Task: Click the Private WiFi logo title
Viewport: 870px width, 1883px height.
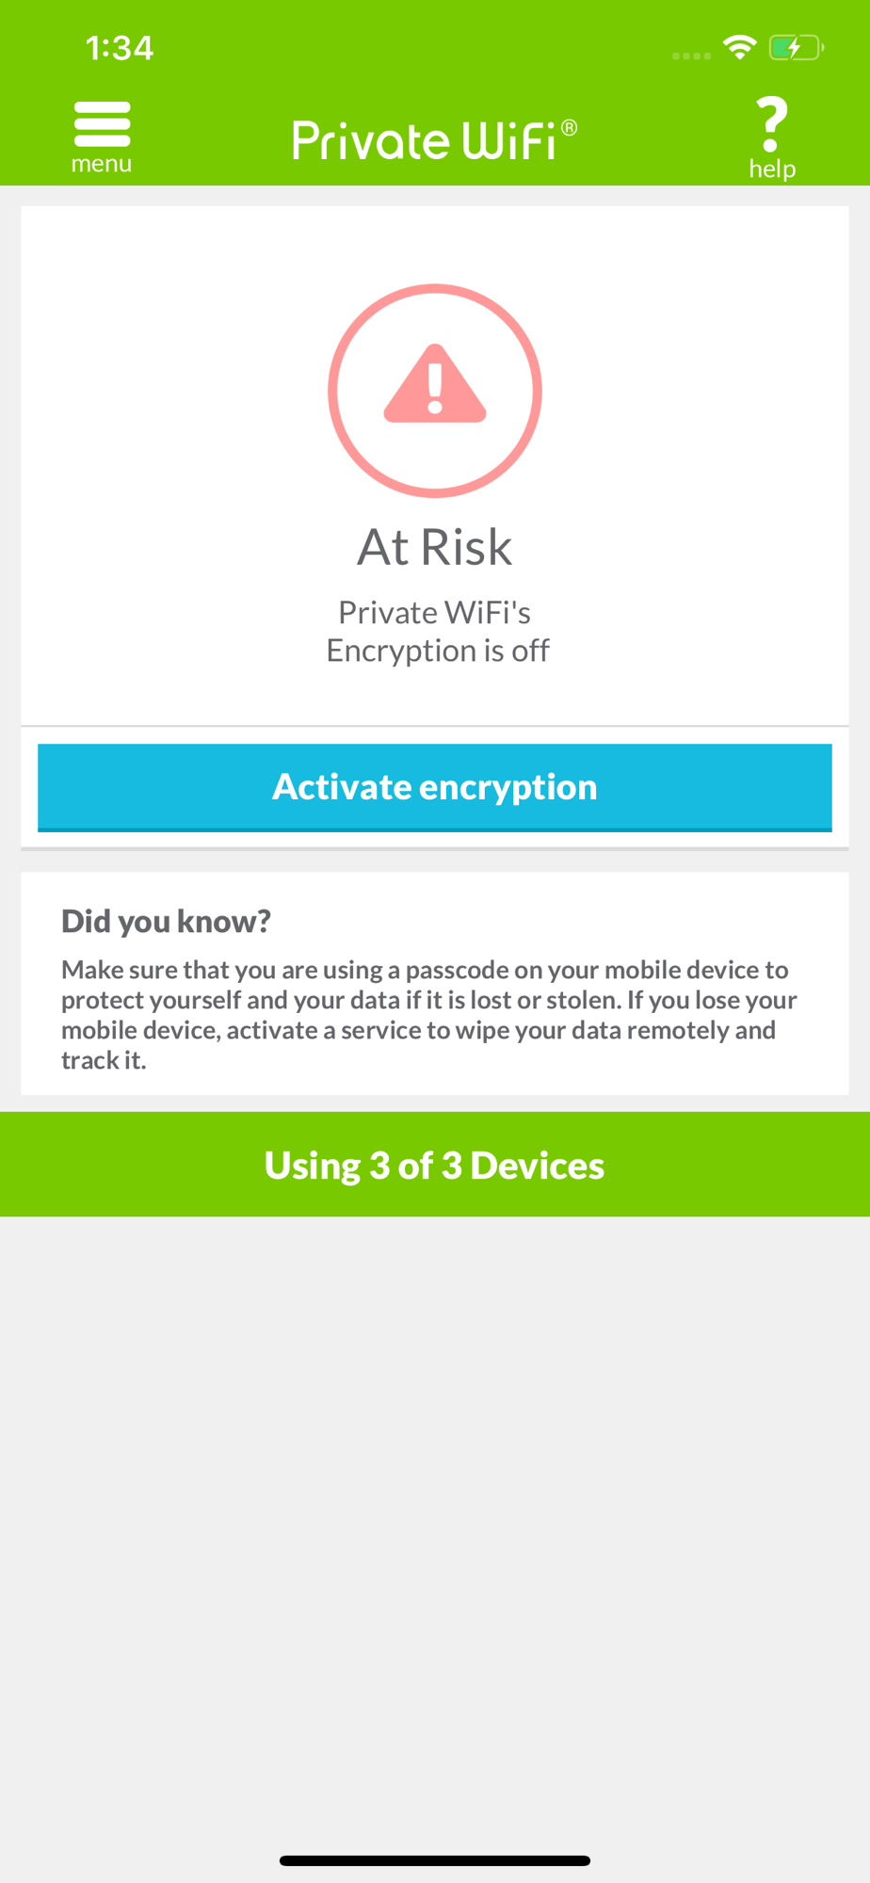Action: tap(424, 141)
